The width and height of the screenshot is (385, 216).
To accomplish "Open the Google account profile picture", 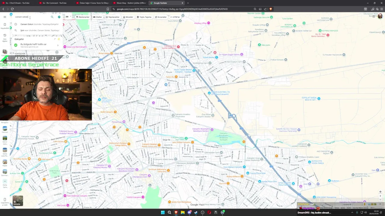I will [380, 16].
